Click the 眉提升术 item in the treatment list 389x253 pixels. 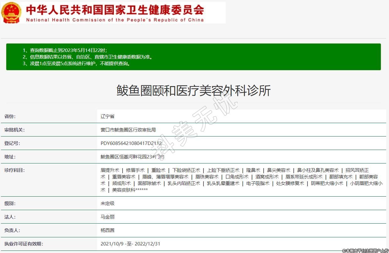(x=110, y=170)
